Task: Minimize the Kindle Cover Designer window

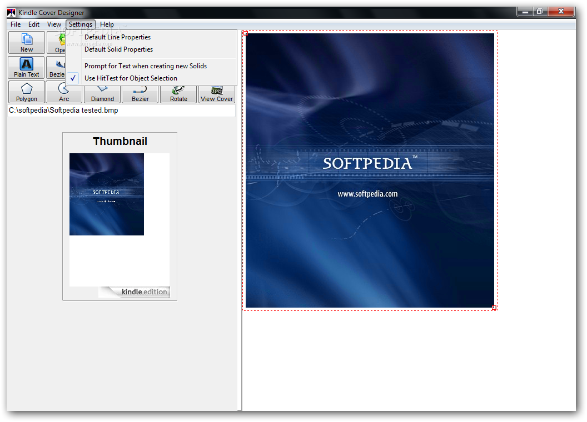Action: click(525, 12)
